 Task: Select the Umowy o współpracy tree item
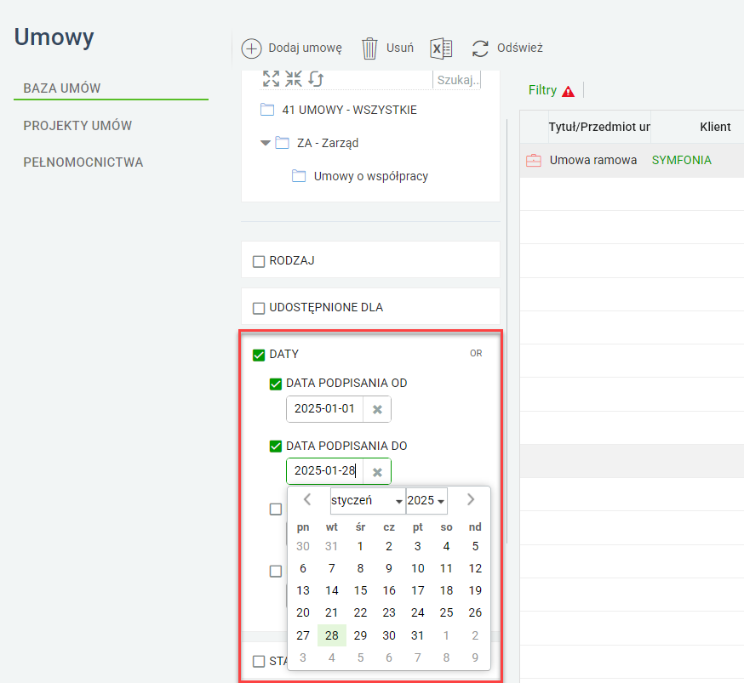(370, 176)
